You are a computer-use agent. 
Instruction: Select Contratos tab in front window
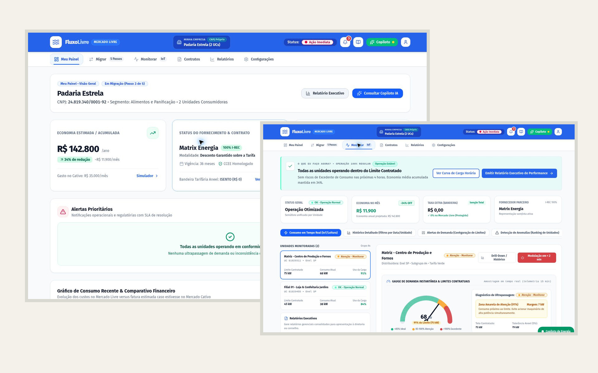[388, 145]
